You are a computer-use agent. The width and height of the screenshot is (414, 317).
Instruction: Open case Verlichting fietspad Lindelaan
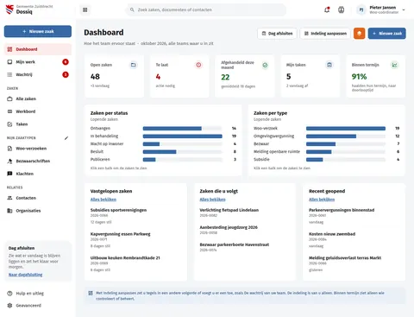[229, 210]
